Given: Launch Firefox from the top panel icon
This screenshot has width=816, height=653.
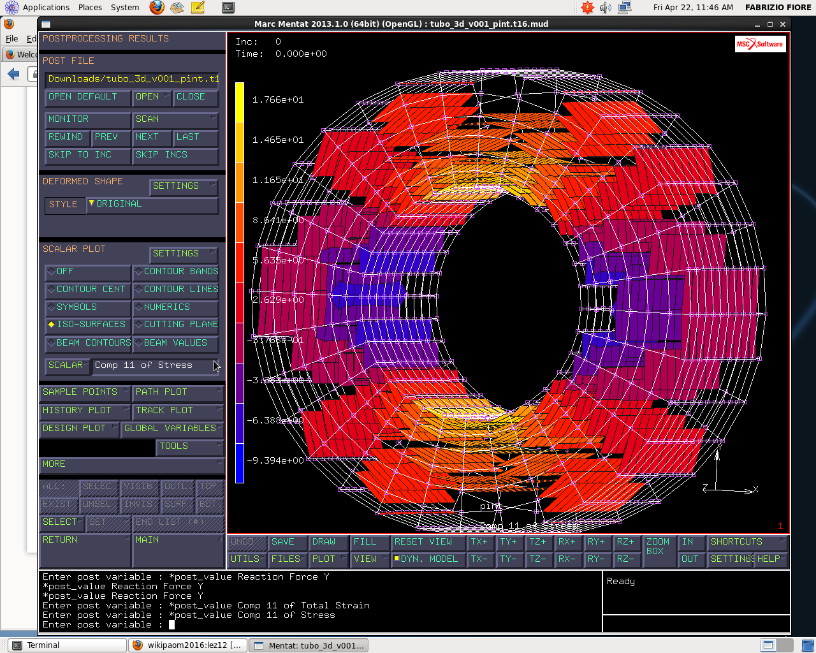Looking at the screenshot, I should click(x=157, y=8).
